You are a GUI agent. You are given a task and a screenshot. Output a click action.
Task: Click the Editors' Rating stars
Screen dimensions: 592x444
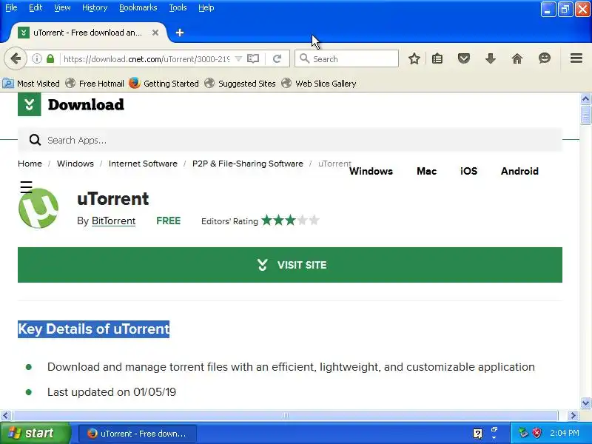click(290, 220)
